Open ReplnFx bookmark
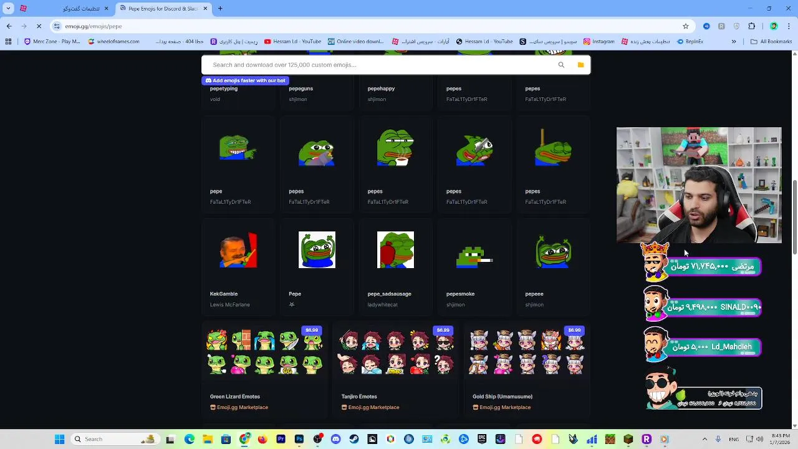Screen dimensions: 798x449 pyautogui.click(x=690, y=42)
